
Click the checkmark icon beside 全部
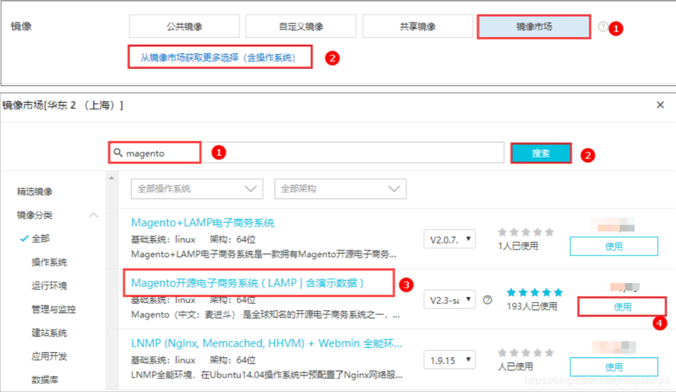[x=24, y=239]
